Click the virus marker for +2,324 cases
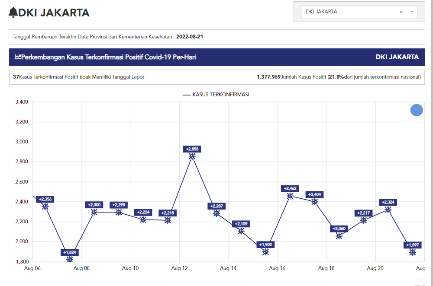This screenshot has width=433, height=286. [x=388, y=210]
